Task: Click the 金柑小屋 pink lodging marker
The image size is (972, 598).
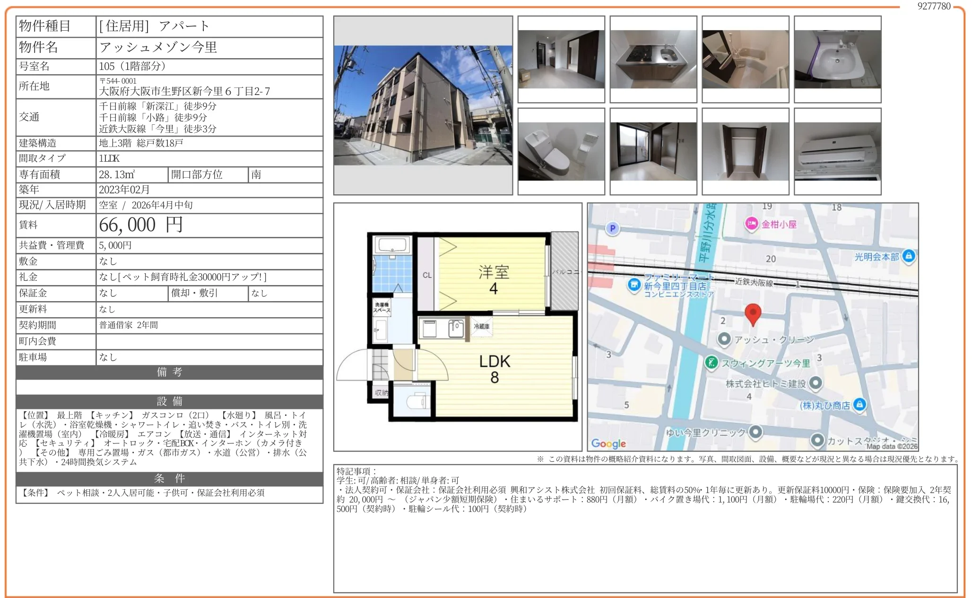Action: (x=751, y=224)
